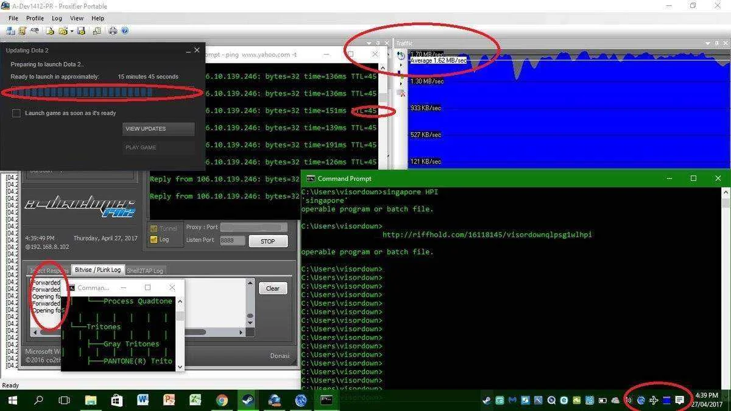Click the Traffic panel pin icon
The height and width of the screenshot is (411, 731).
pyautogui.click(x=716, y=43)
